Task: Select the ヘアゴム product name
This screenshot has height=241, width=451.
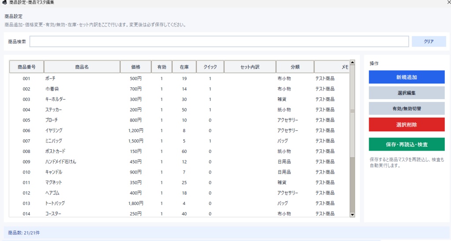Action: click(x=52, y=193)
